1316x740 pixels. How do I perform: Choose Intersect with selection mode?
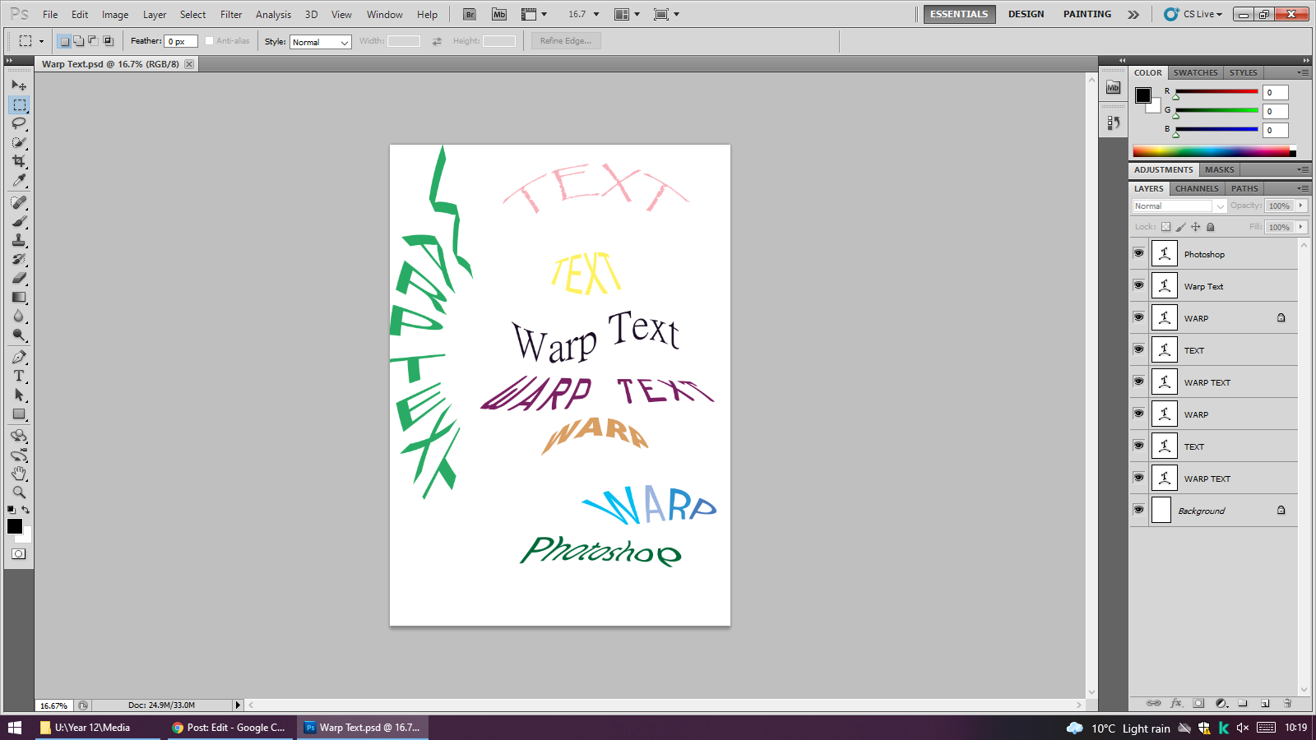[108, 40]
